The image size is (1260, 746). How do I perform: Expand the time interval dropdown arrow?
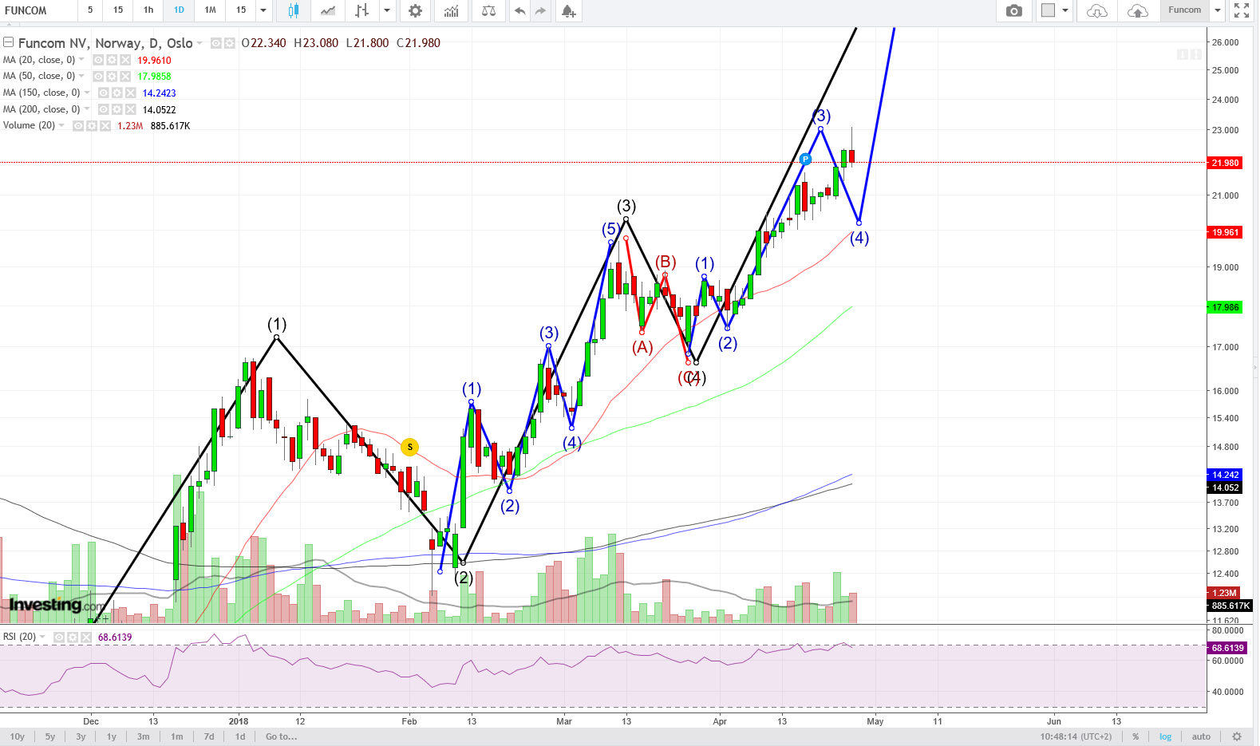(x=263, y=10)
